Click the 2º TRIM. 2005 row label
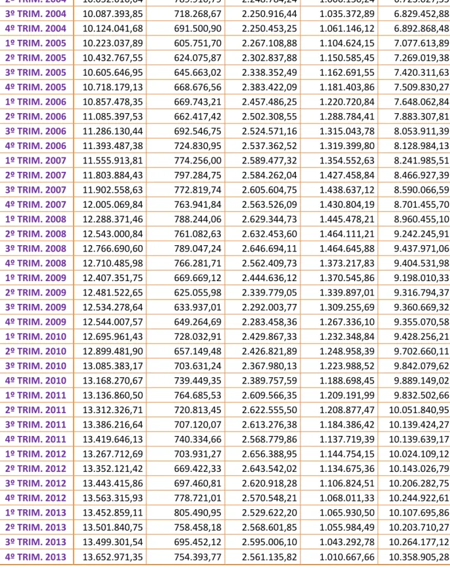The width and height of the screenshot is (450, 568). click(36, 57)
